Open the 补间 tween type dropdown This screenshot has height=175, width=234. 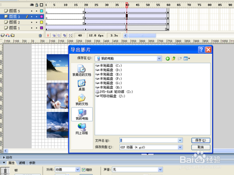pyautogui.click(x=77, y=169)
